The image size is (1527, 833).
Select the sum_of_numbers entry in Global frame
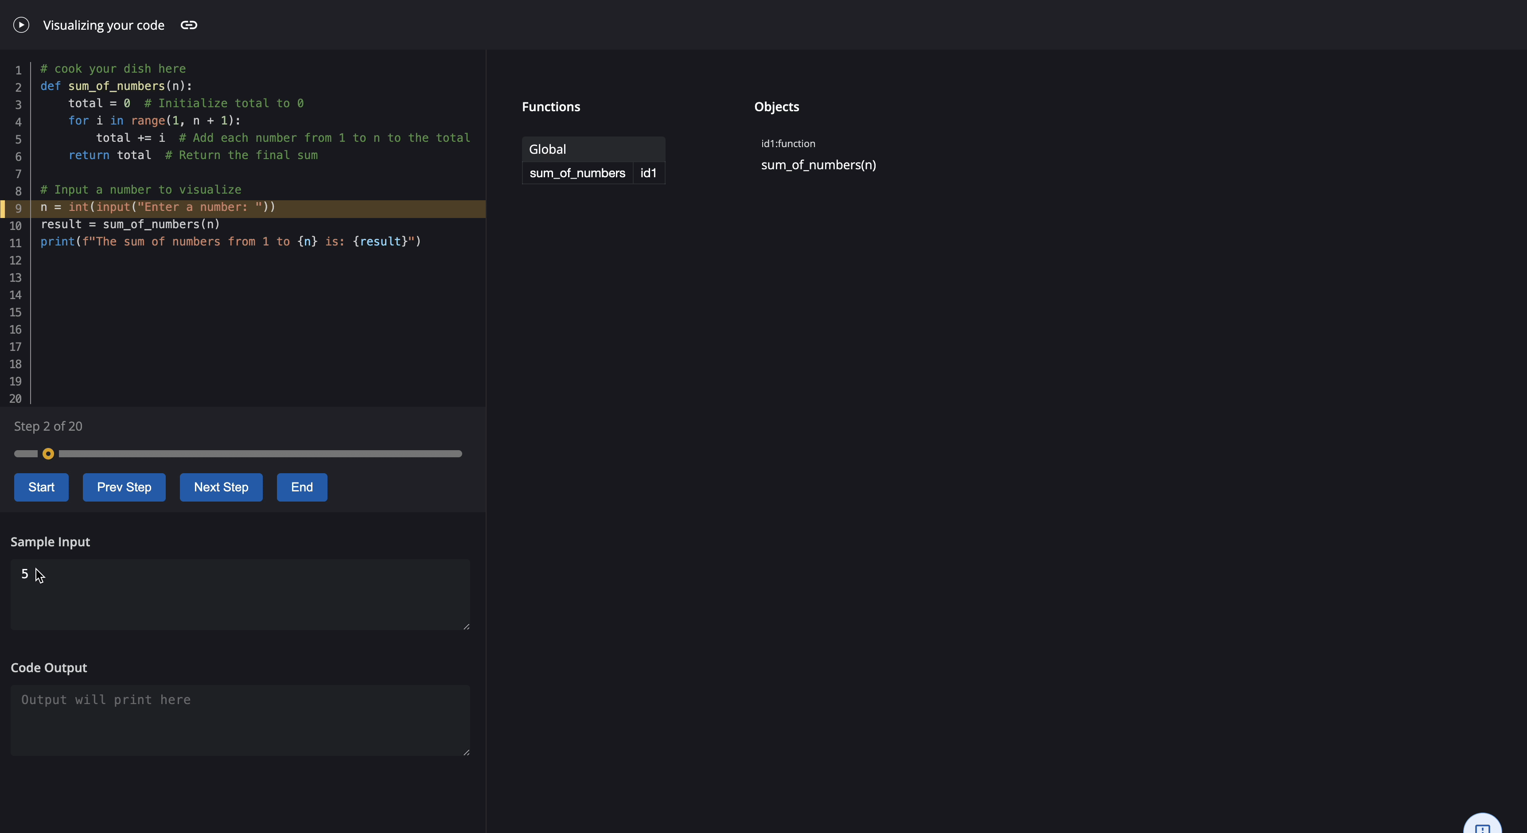[x=577, y=173]
